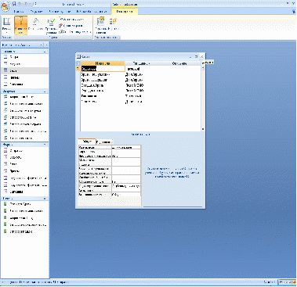Open the Внешние данные ribbon tab
Screen dimensions: 297x287
pos(60,12)
